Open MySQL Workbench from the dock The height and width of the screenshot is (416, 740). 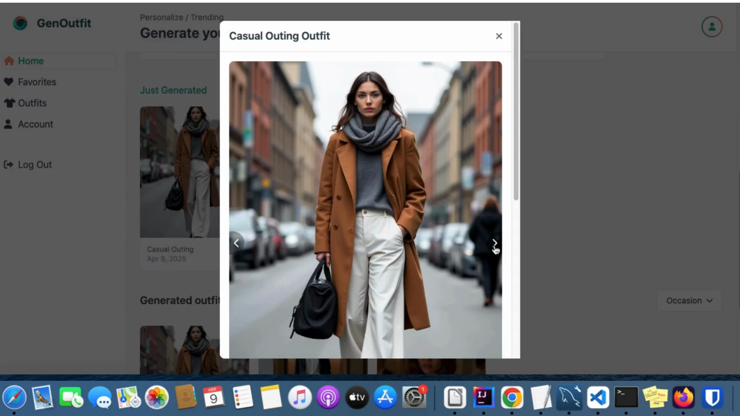pyautogui.click(x=569, y=398)
